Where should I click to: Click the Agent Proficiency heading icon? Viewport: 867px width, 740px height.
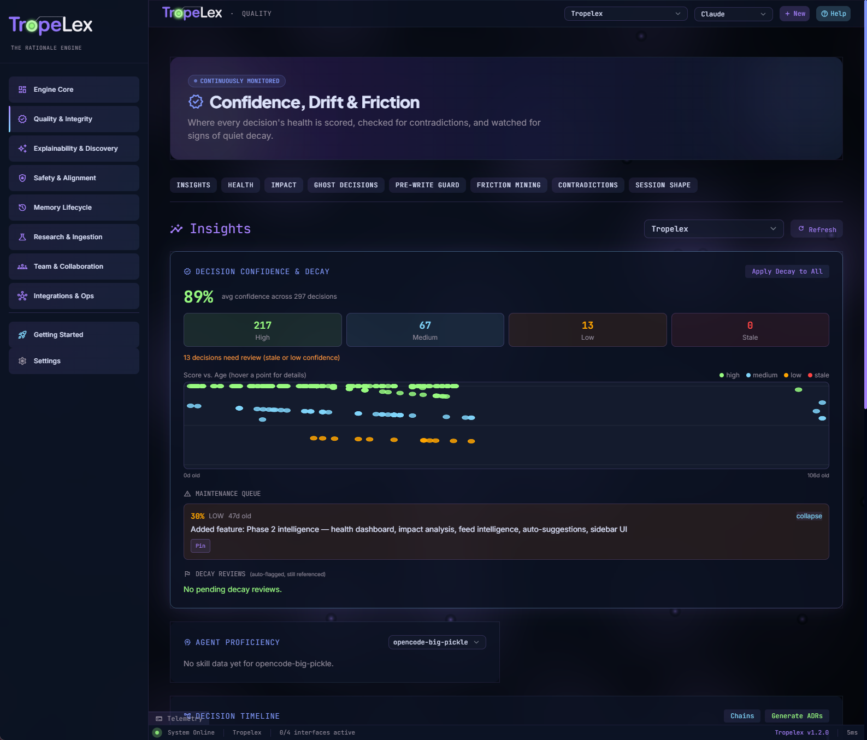click(187, 643)
